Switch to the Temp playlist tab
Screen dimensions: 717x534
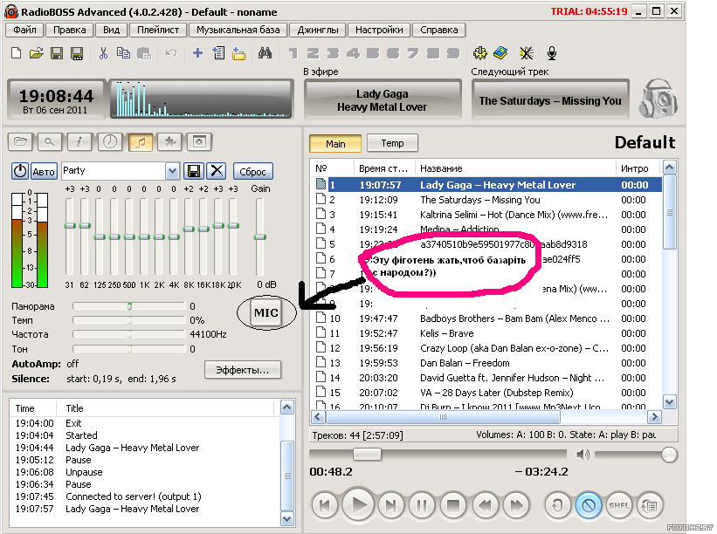pos(392,143)
